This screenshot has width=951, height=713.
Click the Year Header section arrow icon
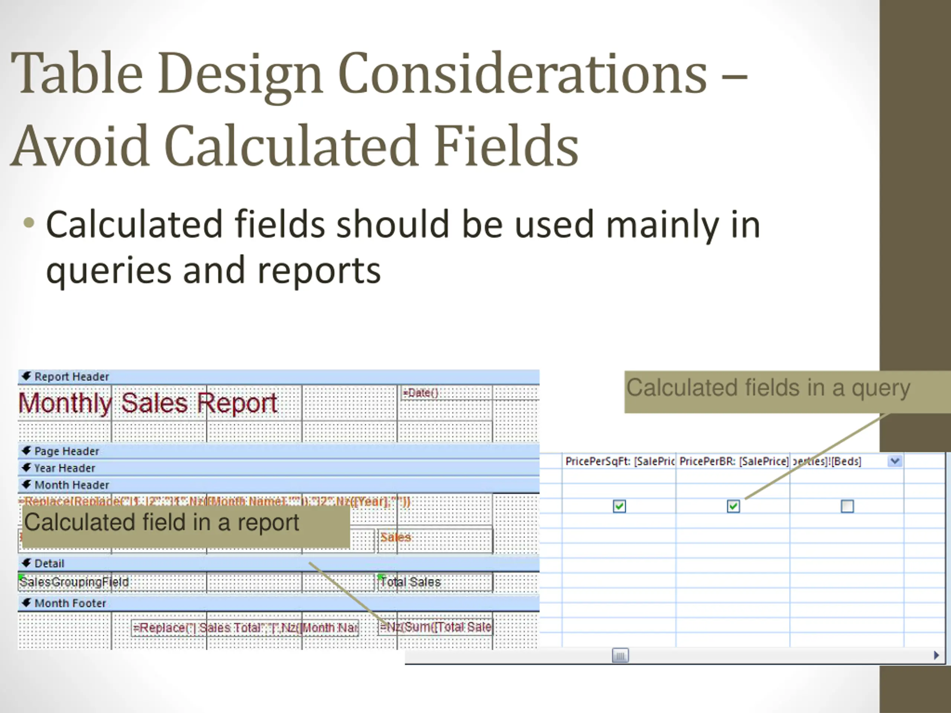pyautogui.click(x=26, y=467)
